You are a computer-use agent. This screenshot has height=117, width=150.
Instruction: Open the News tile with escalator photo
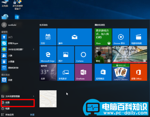click(x=130, y=55)
